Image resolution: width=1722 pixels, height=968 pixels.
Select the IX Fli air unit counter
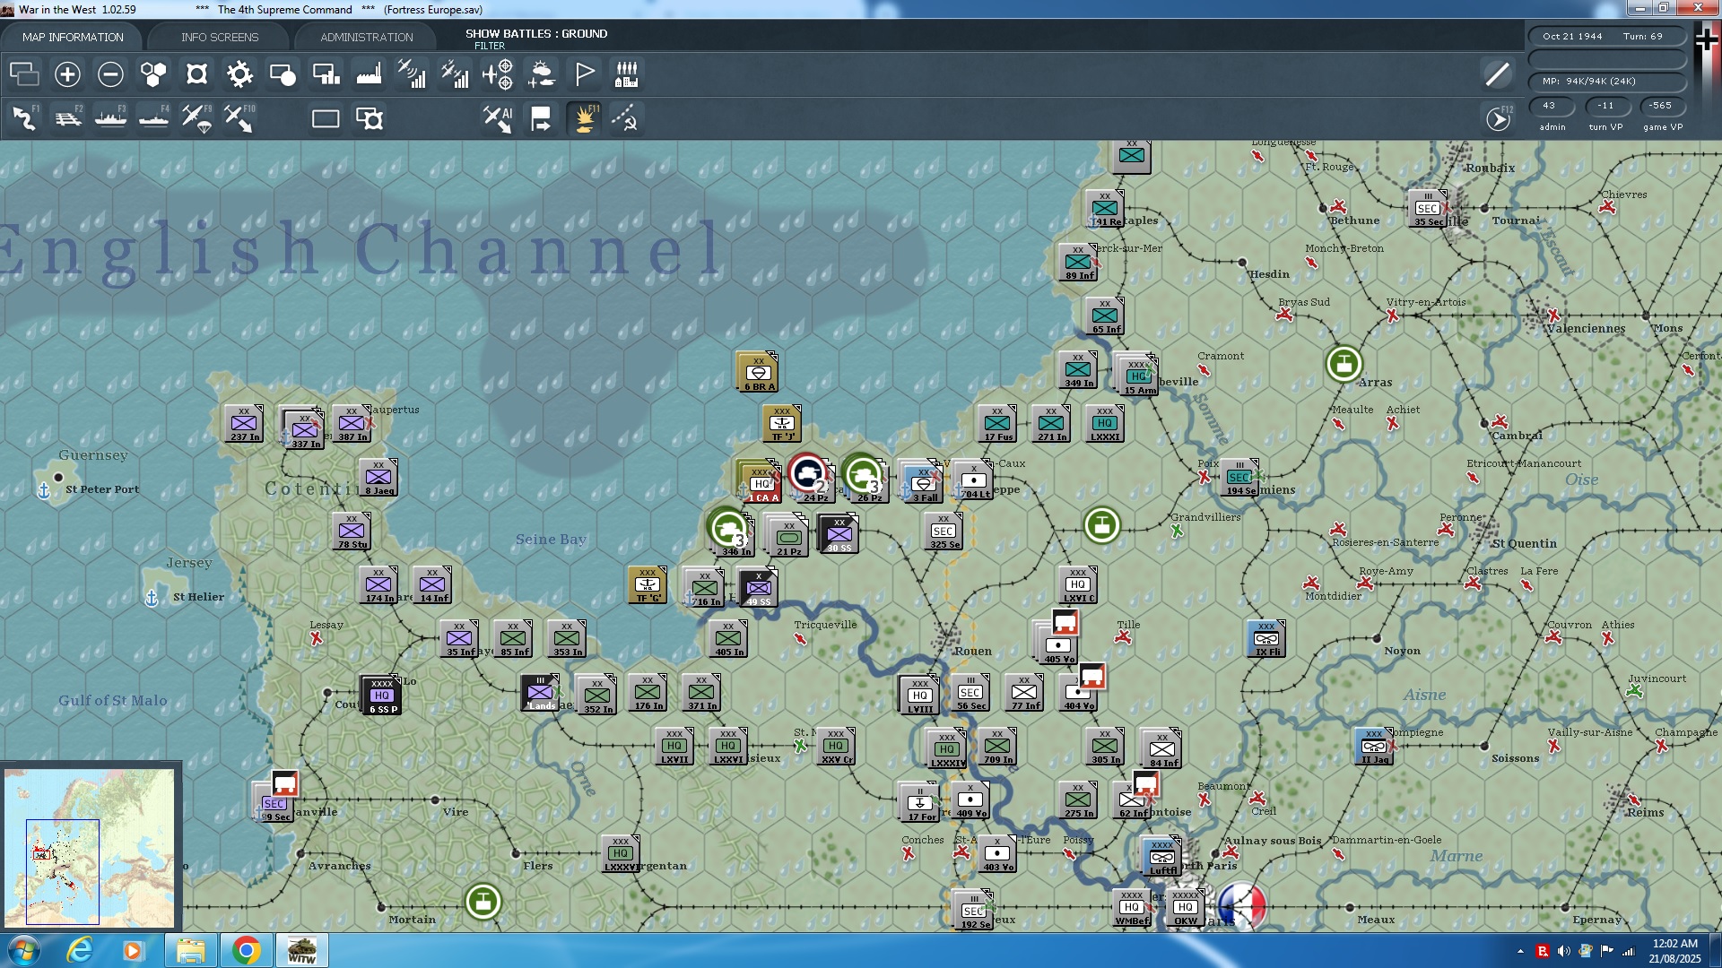(1266, 638)
